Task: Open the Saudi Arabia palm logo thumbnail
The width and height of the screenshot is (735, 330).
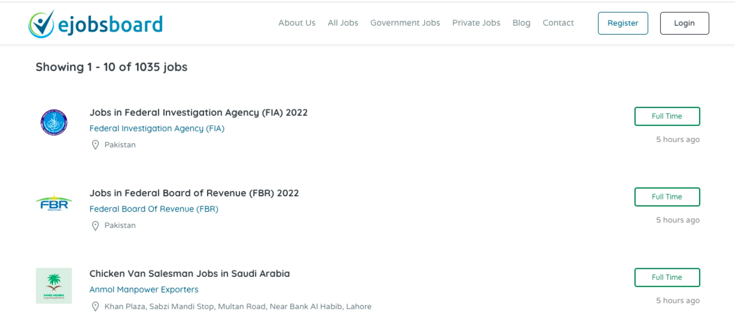Action: click(54, 286)
